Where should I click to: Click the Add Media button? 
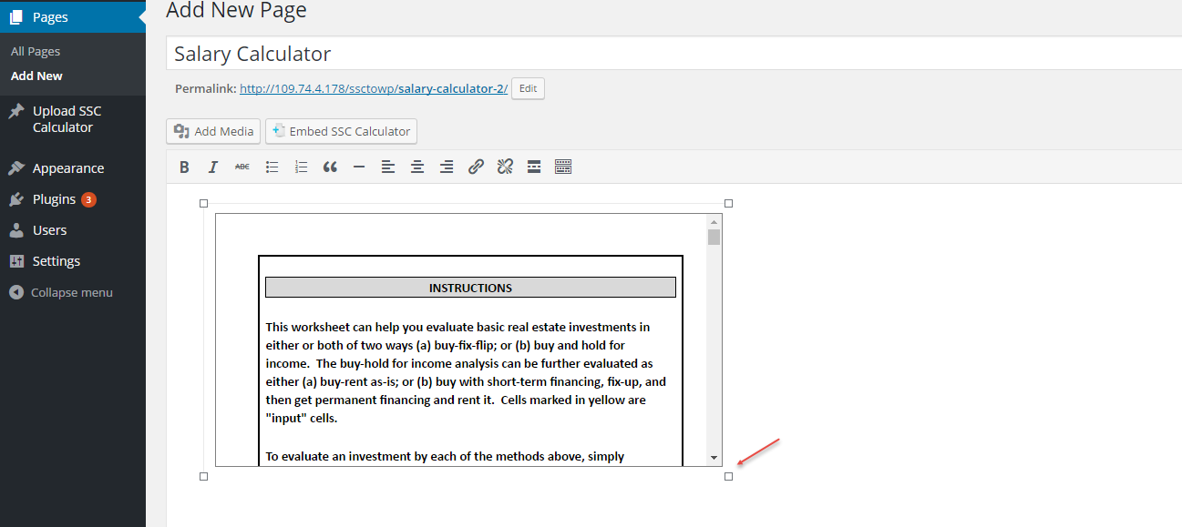pyautogui.click(x=213, y=131)
